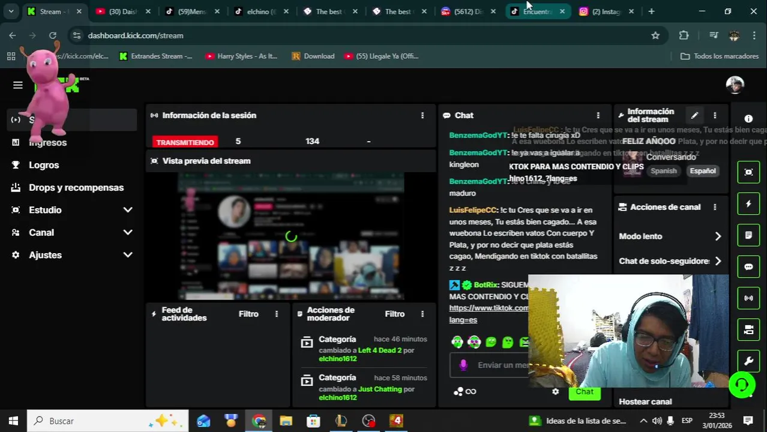Open the Chat panel three-dot menu
Viewport: 767px width, 432px height.
point(598,115)
